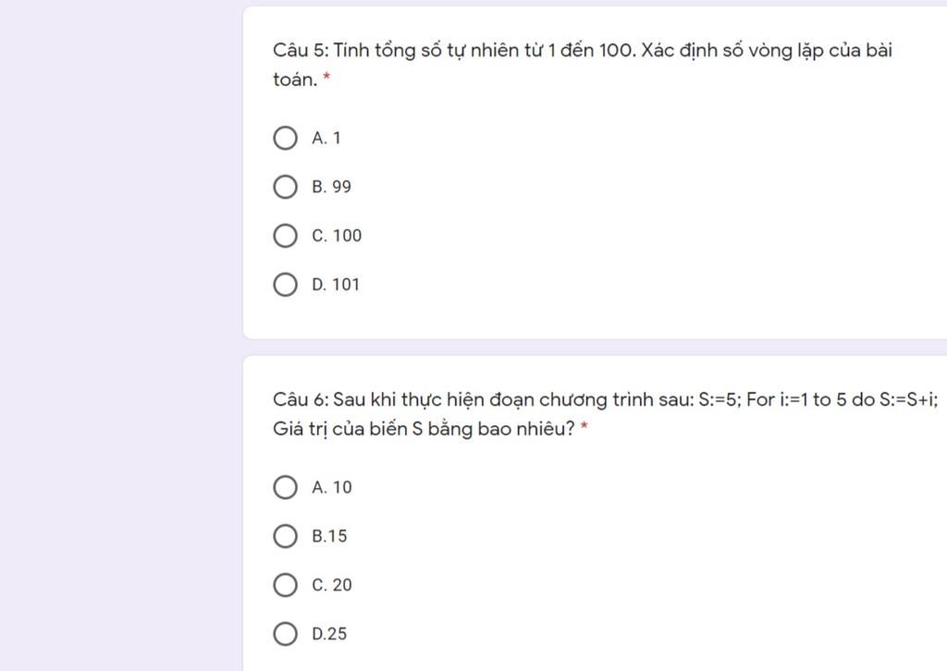Select radio circle for A. 10 in Câu 6
This screenshot has height=671, width=947.
coord(285,488)
